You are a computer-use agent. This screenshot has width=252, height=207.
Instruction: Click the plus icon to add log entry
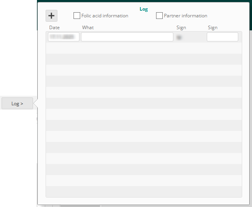pyautogui.click(x=52, y=16)
